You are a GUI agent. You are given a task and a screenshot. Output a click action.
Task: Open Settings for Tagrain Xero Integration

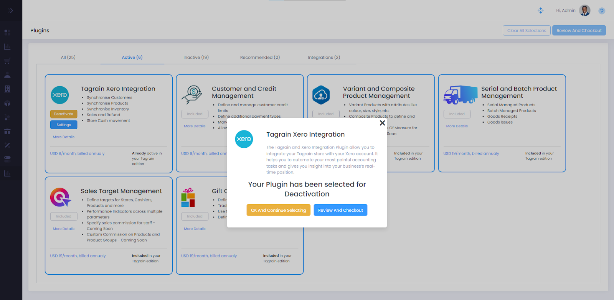(64, 125)
